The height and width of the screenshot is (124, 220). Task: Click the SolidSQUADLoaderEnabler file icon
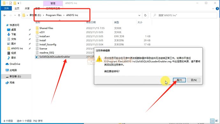point(37,57)
